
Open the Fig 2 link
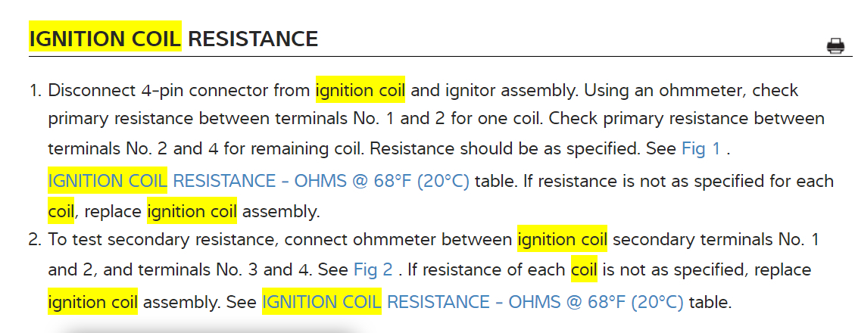point(373,270)
